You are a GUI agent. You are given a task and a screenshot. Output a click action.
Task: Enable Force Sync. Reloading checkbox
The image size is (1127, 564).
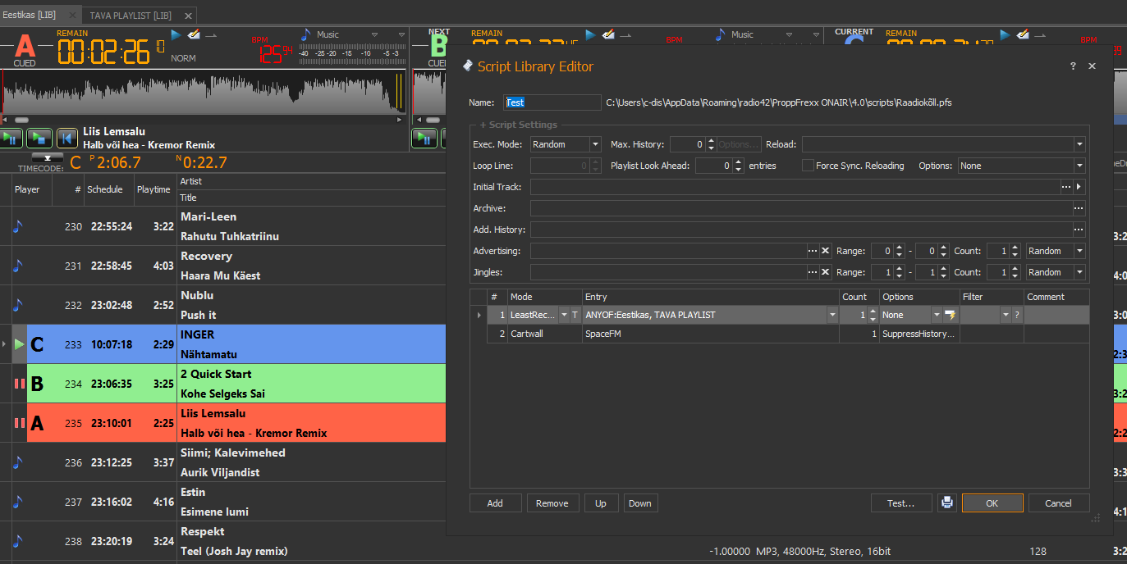tap(808, 166)
